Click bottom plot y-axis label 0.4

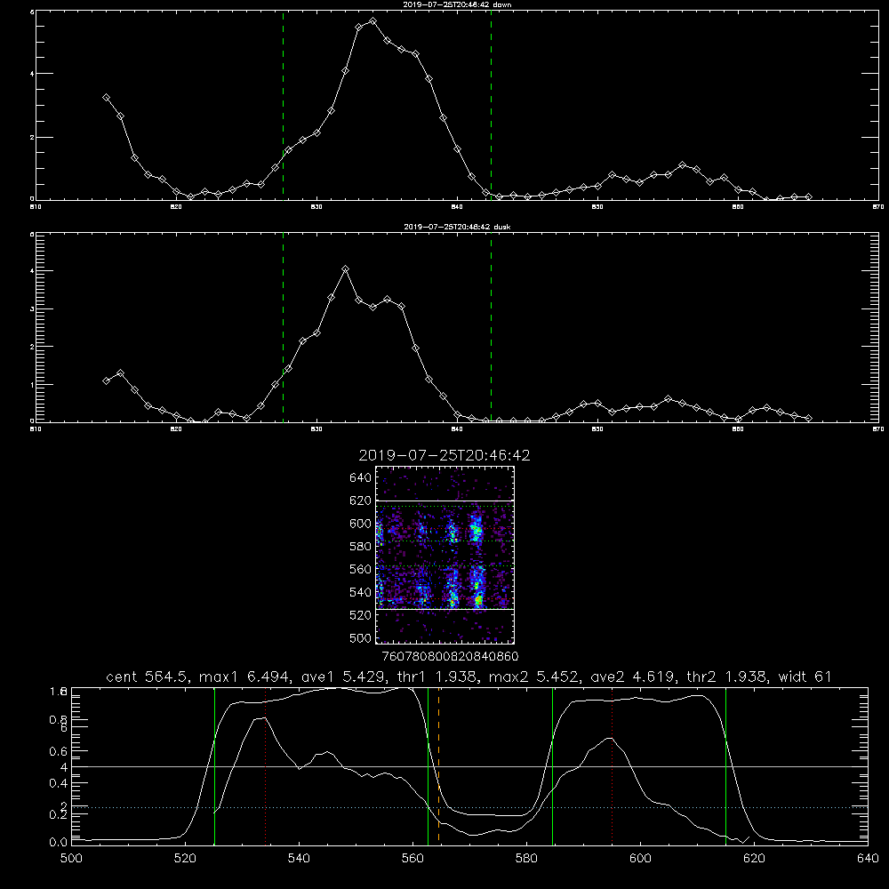tap(59, 783)
